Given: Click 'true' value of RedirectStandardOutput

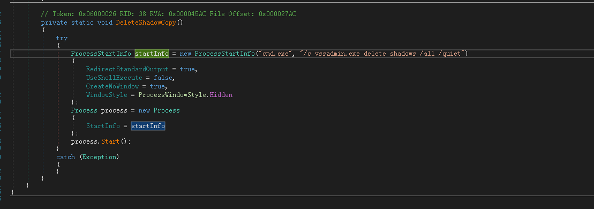Looking at the screenshot, I should [187, 69].
